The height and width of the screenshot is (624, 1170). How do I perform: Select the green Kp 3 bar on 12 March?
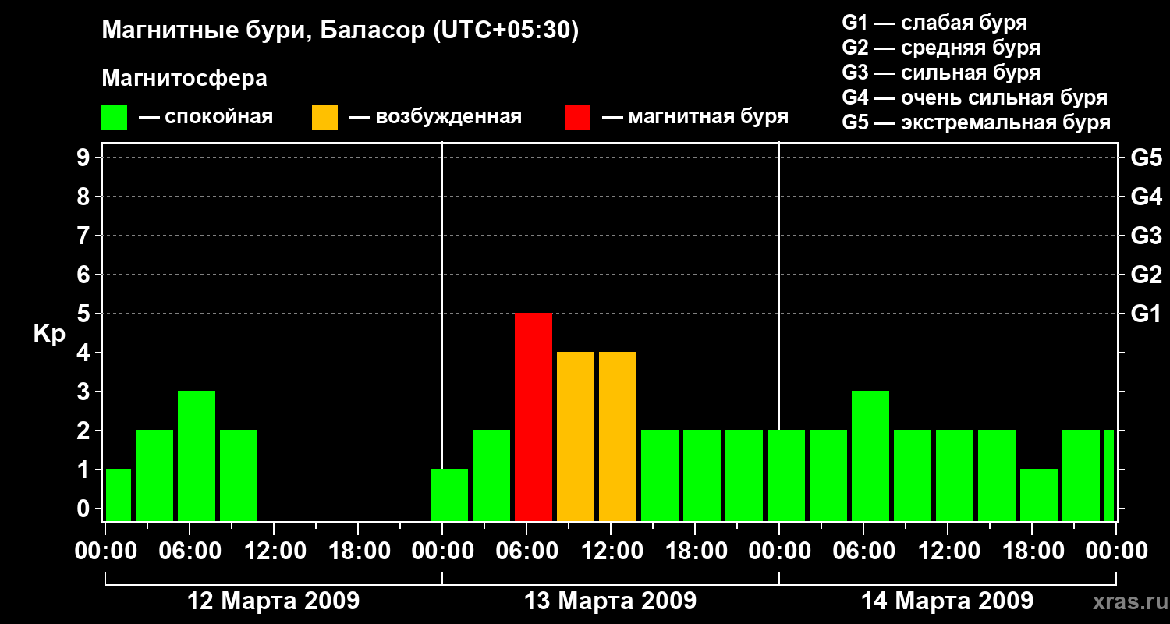[197, 456]
